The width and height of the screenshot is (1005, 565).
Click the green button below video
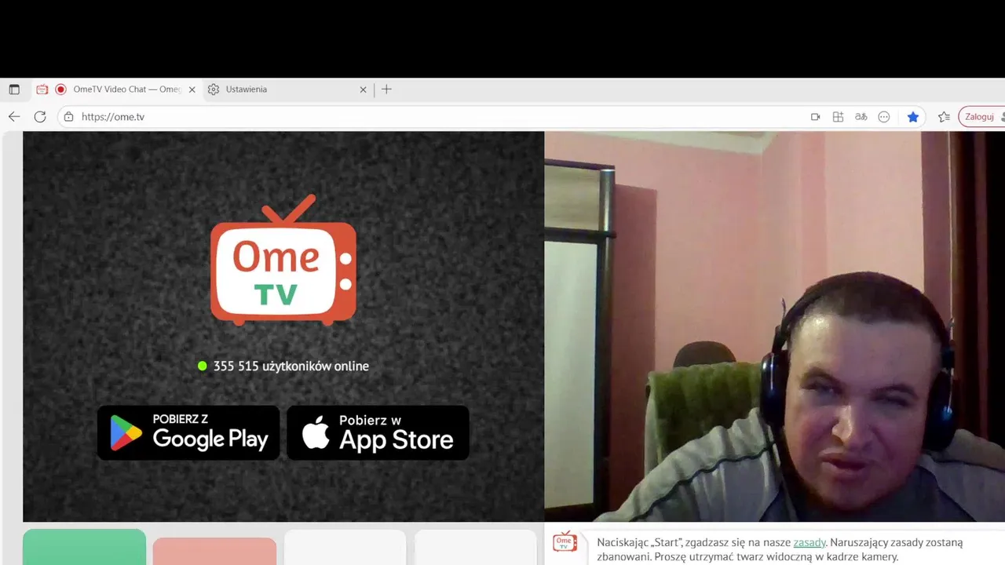pos(84,547)
